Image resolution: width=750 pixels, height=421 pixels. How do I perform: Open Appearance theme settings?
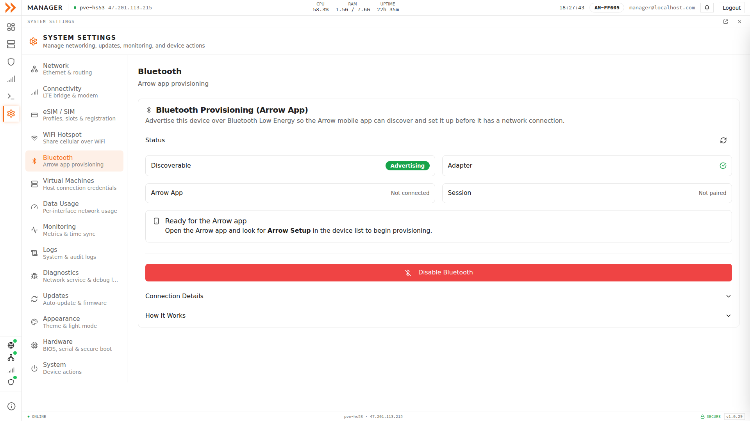tap(74, 322)
